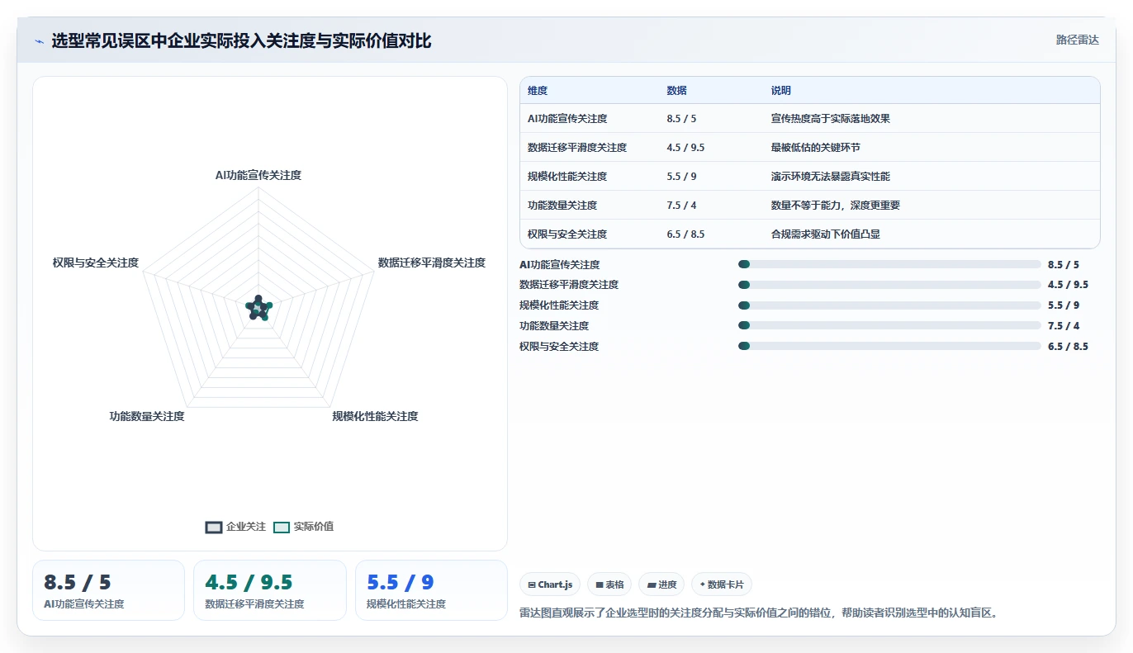Click the radar chart data polygon center

pos(258,308)
